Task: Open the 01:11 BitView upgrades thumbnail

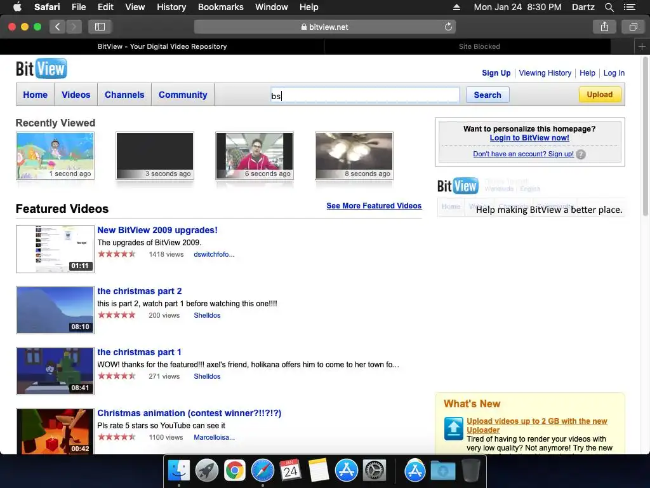Action: point(55,249)
